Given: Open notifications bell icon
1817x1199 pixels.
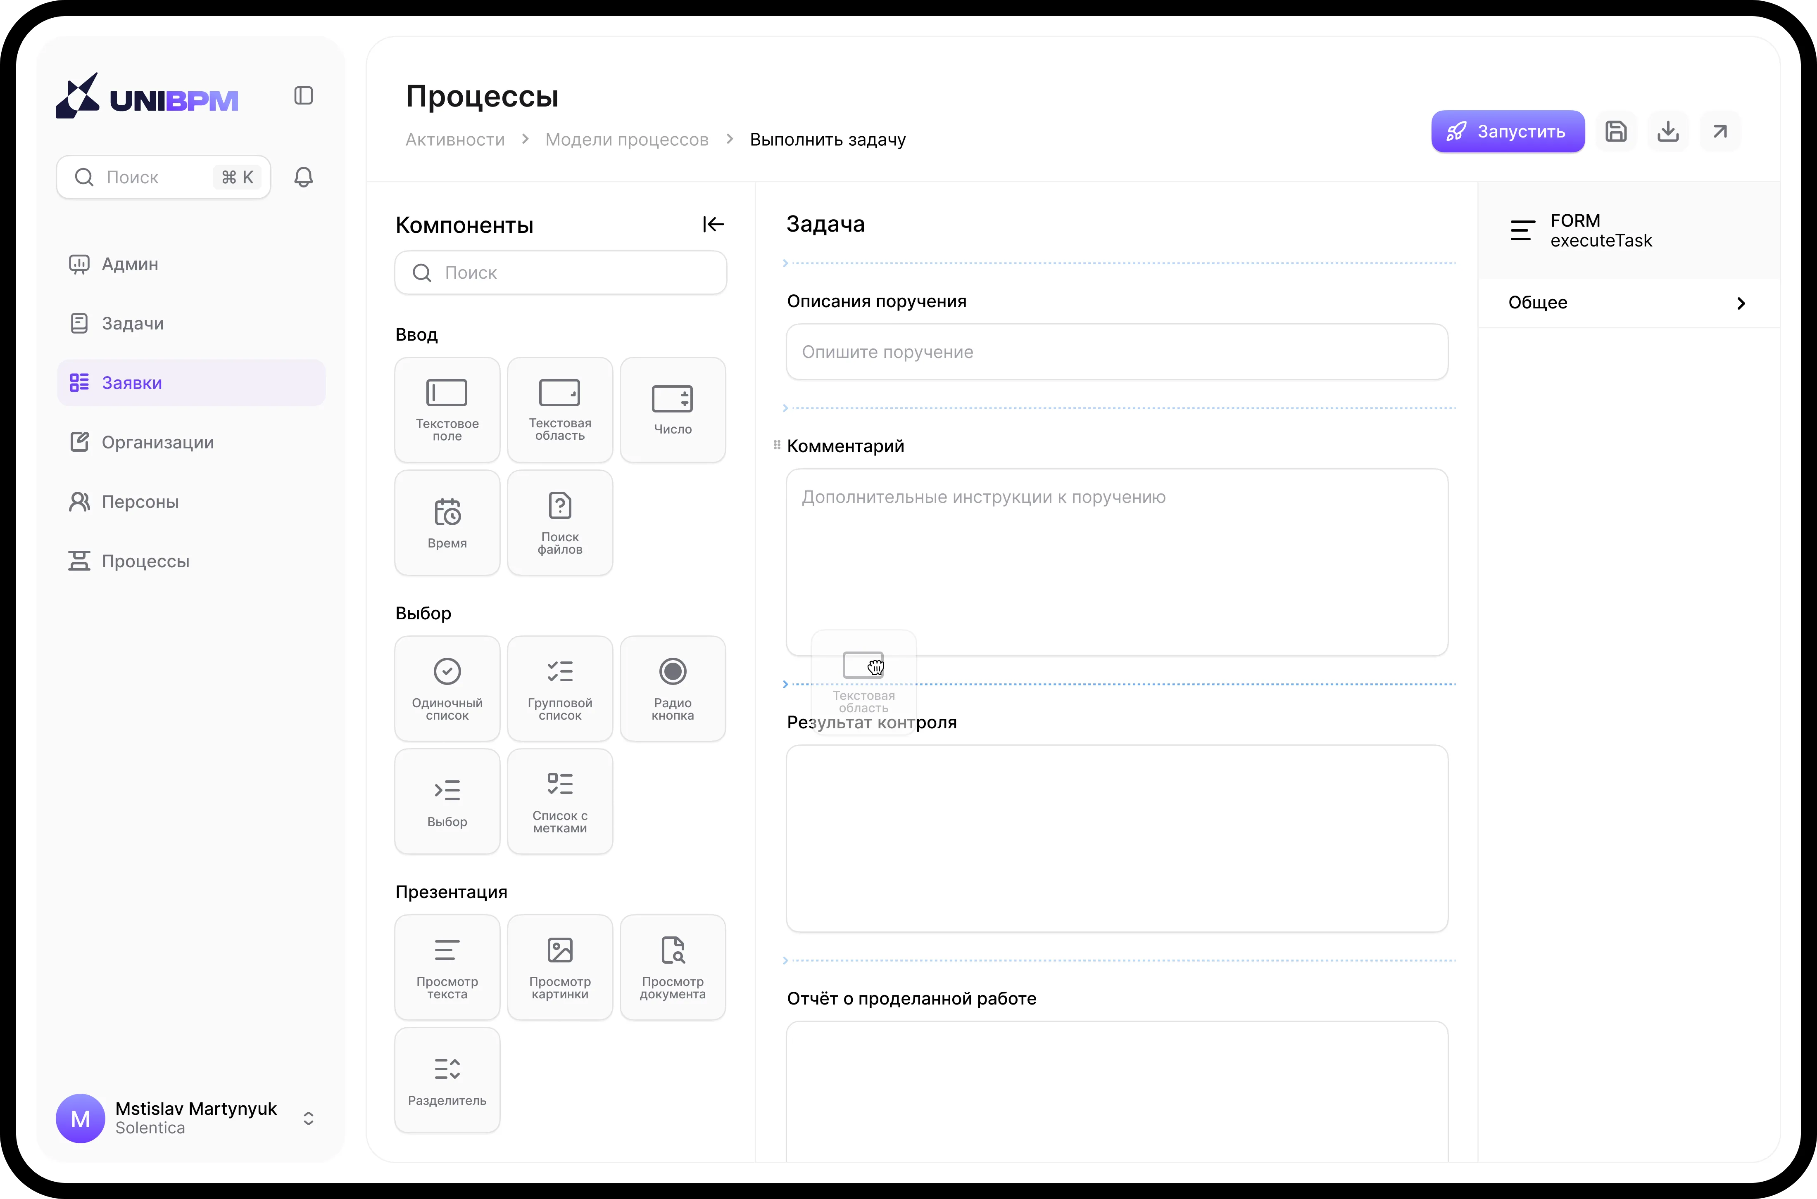Looking at the screenshot, I should [304, 178].
